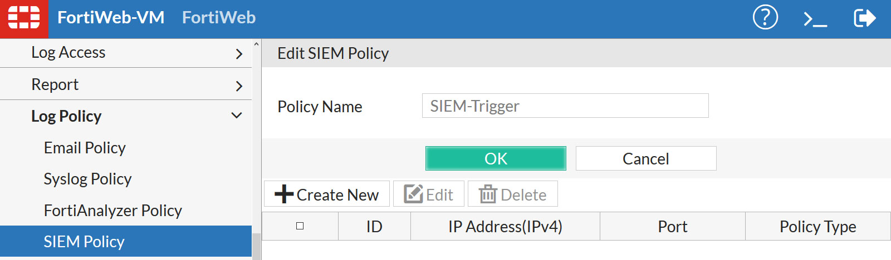
Task: Click the trash can Delete icon
Action: click(488, 194)
